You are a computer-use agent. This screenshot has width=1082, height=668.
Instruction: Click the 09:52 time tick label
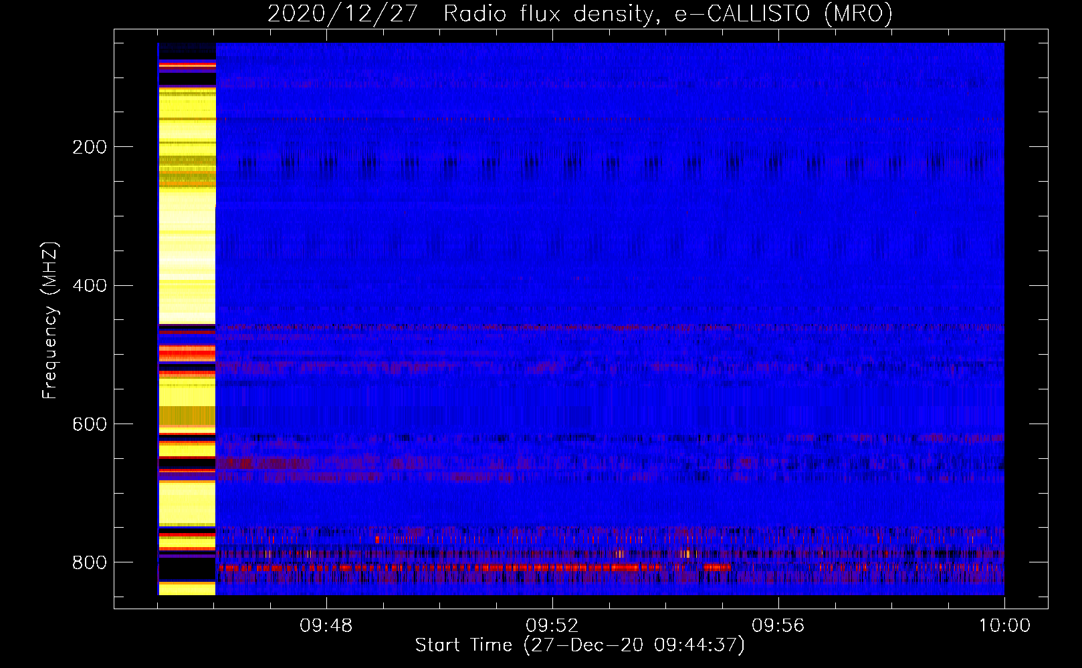tap(552, 626)
